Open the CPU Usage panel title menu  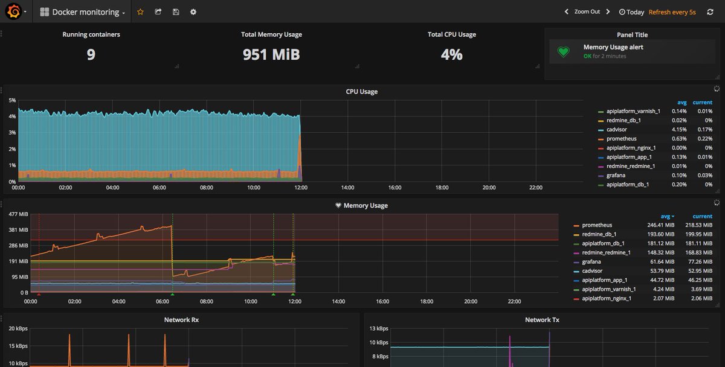[361, 92]
